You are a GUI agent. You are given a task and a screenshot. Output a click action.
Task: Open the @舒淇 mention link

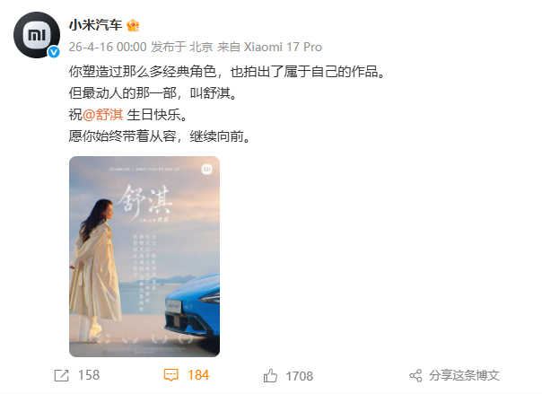pos(102,115)
